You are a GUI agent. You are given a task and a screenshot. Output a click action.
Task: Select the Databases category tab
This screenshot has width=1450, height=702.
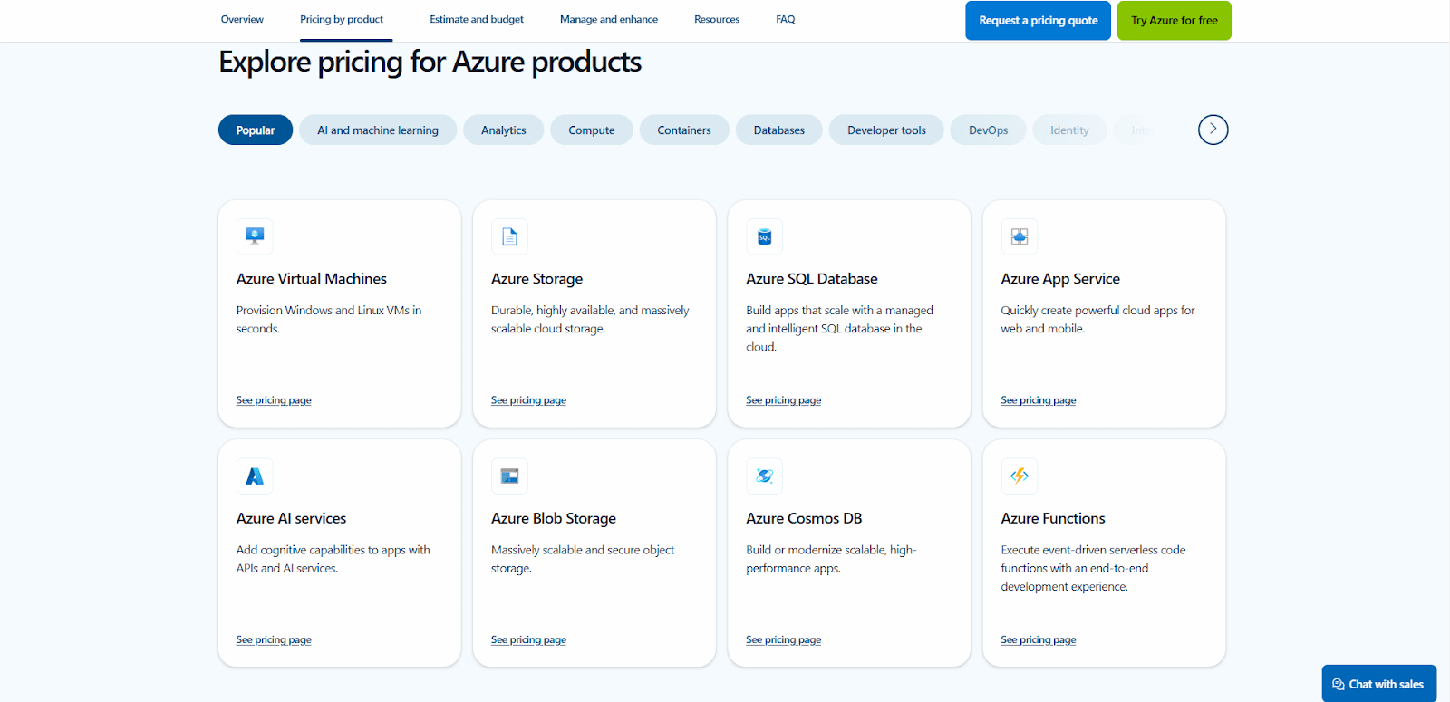[779, 130]
